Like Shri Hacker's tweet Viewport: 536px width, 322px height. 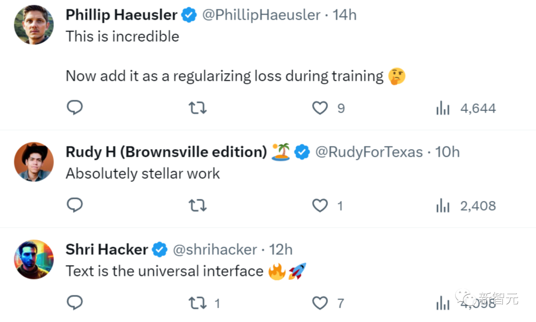pyautogui.click(x=320, y=303)
